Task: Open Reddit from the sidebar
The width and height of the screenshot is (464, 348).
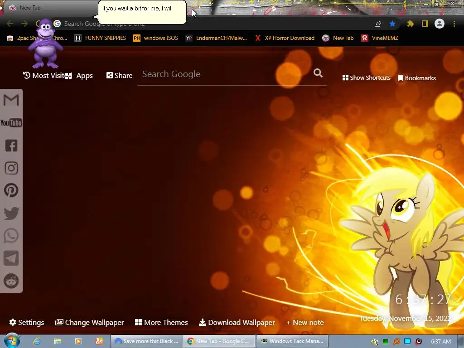Action: coord(11,281)
